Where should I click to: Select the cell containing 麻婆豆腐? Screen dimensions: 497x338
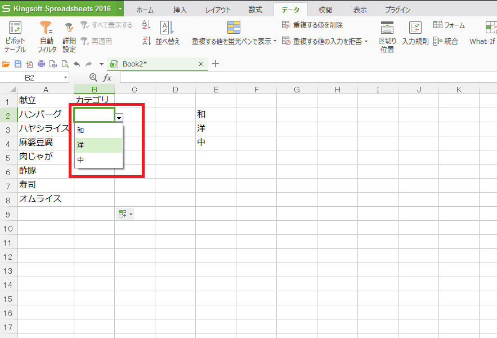(x=46, y=143)
